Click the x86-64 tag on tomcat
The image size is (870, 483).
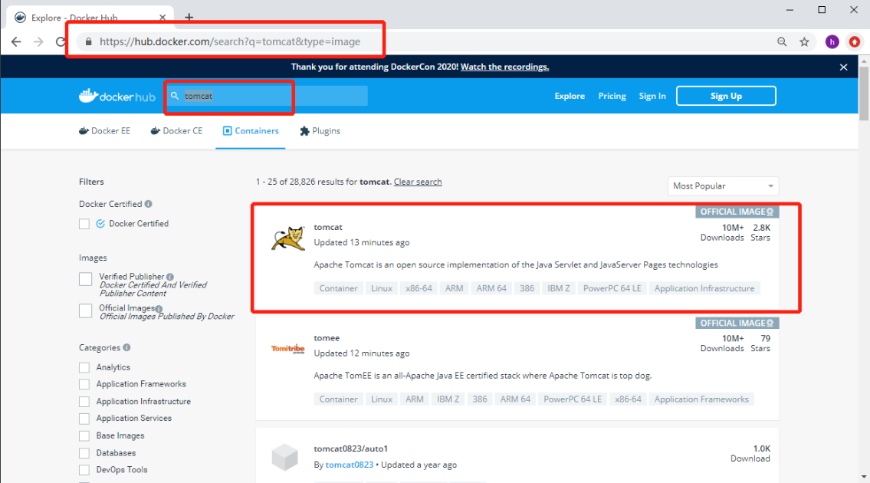point(419,288)
